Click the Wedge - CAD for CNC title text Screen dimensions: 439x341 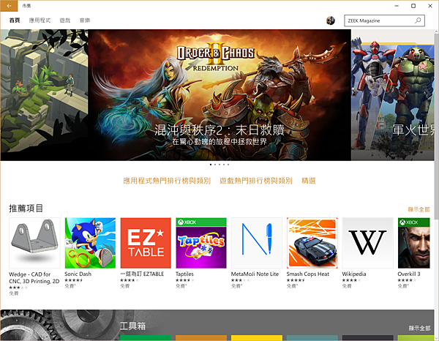34,278
